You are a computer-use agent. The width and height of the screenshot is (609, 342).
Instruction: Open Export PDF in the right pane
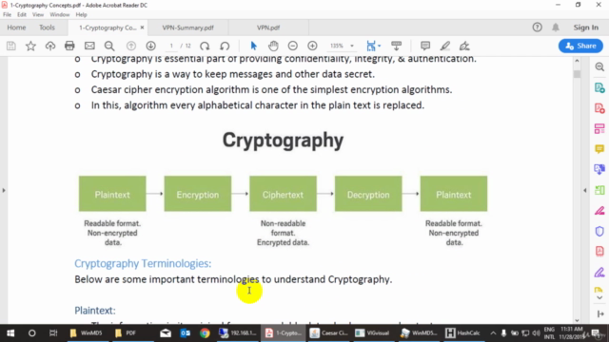[599, 87]
